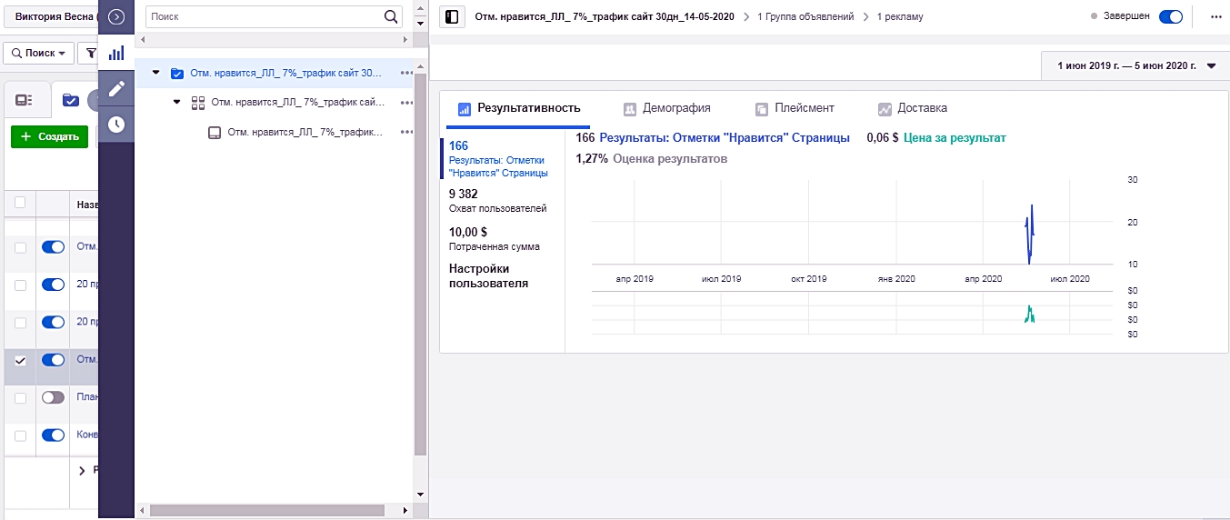Switch to the Доставка tab
The height and width of the screenshot is (520, 1230).
pyautogui.click(x=912, y=108)
